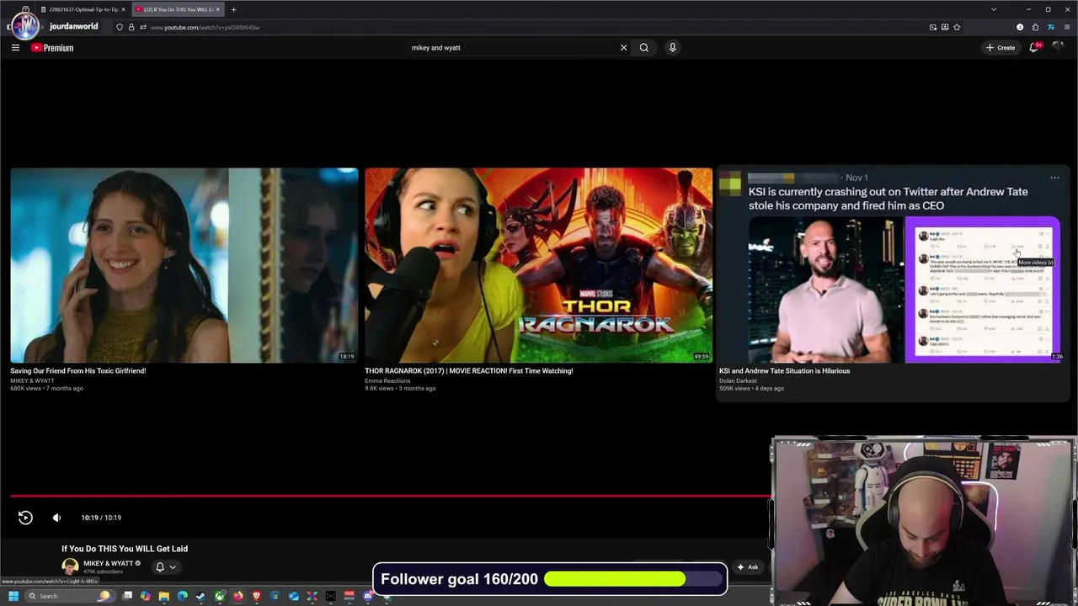Open the Thor Ragnarok reaction thumbnail
Image resolution: width=1078 pixels, height=606 pixels.
[x=538, y=265]
